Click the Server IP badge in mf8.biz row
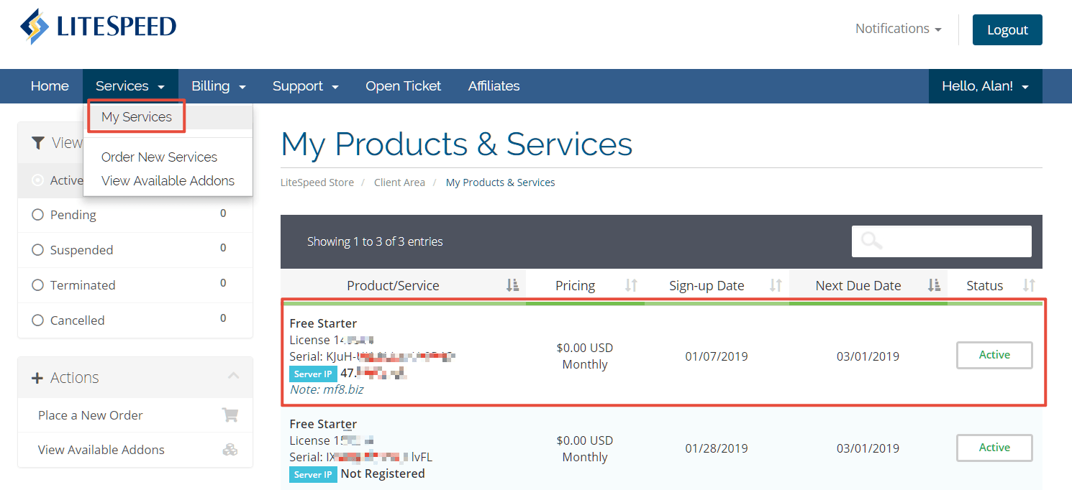Viewport: 1072px width, 490px height. coord(313,374)
